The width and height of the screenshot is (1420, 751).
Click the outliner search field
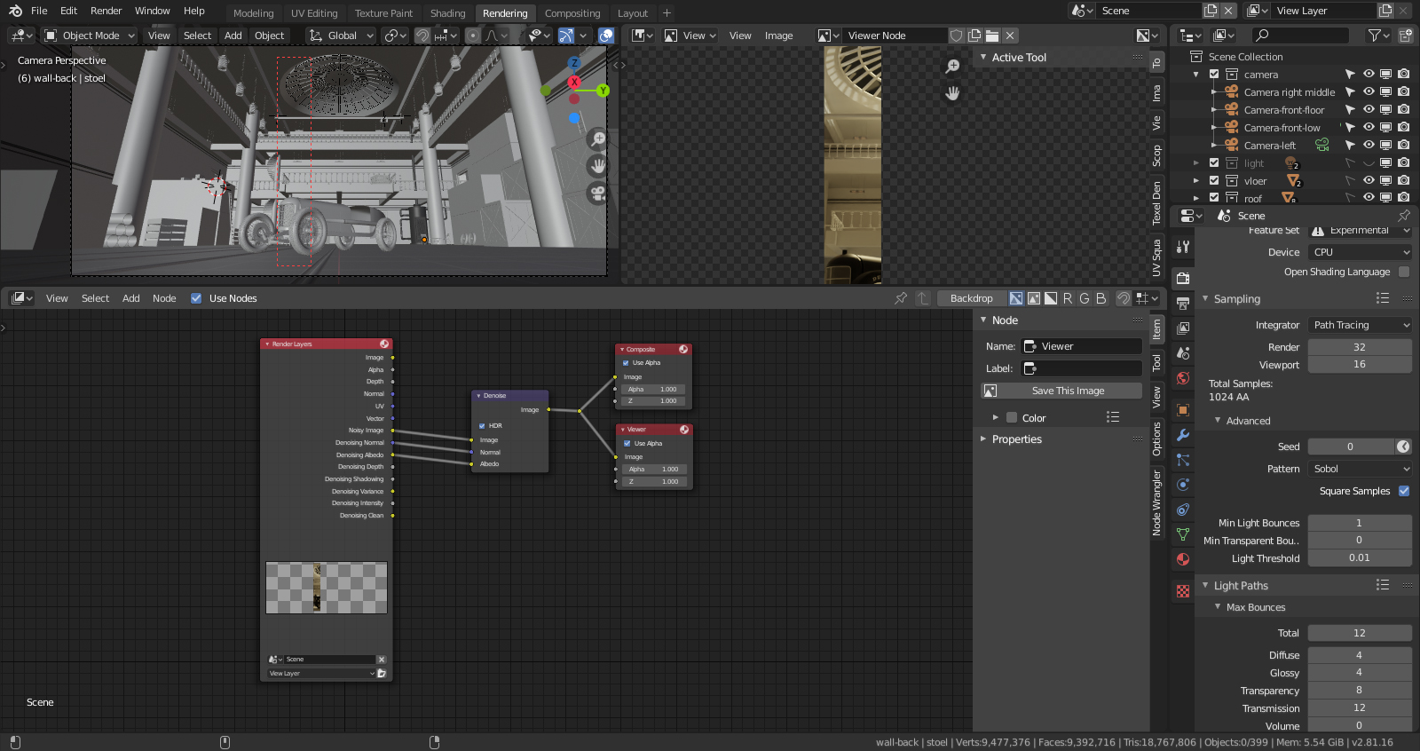point(1300,36)
